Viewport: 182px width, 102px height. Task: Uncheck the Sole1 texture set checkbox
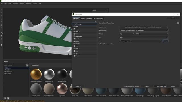click(x=74, y=46)
